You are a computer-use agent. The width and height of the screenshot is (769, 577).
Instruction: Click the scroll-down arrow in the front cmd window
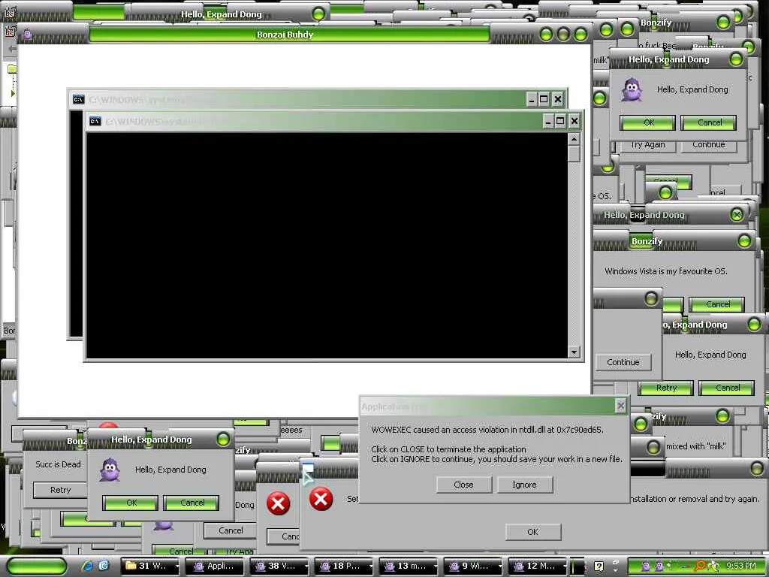point(574,352)
